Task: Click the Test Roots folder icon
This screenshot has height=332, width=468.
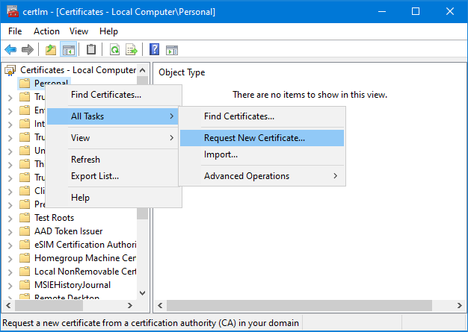Action: pyautogui.click(x=25, y=218)
